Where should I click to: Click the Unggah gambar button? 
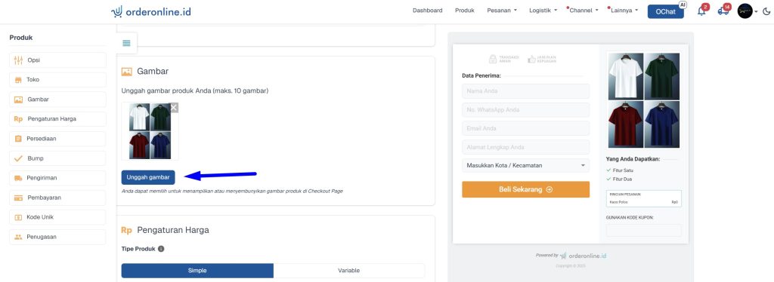pyautogui.click(x=148, y=177)
